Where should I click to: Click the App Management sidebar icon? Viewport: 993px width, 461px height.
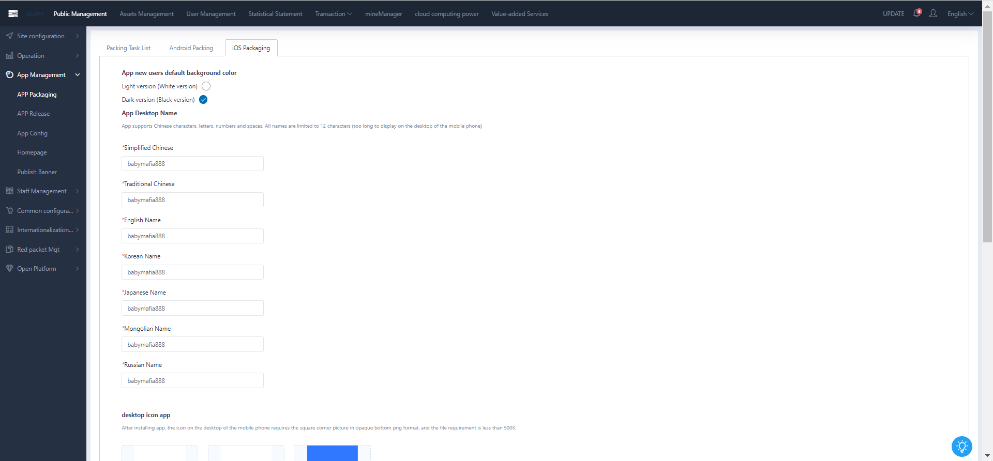[9, 74]
